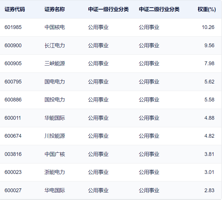Viewport: 222px width, 200px height.
Task: Click the name 国电电力
Action: point(55,82)
